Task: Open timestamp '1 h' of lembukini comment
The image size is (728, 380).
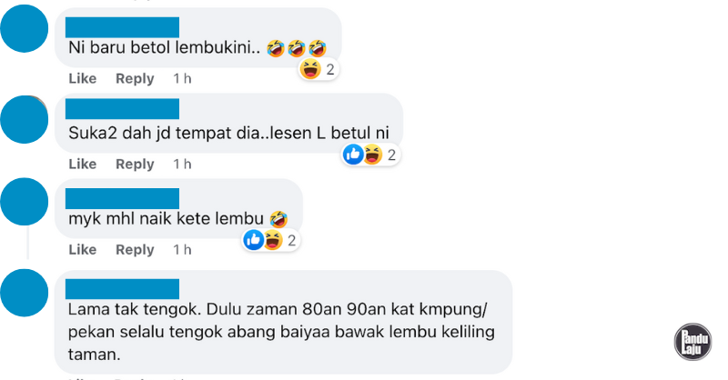Action: tap(182, 78)
